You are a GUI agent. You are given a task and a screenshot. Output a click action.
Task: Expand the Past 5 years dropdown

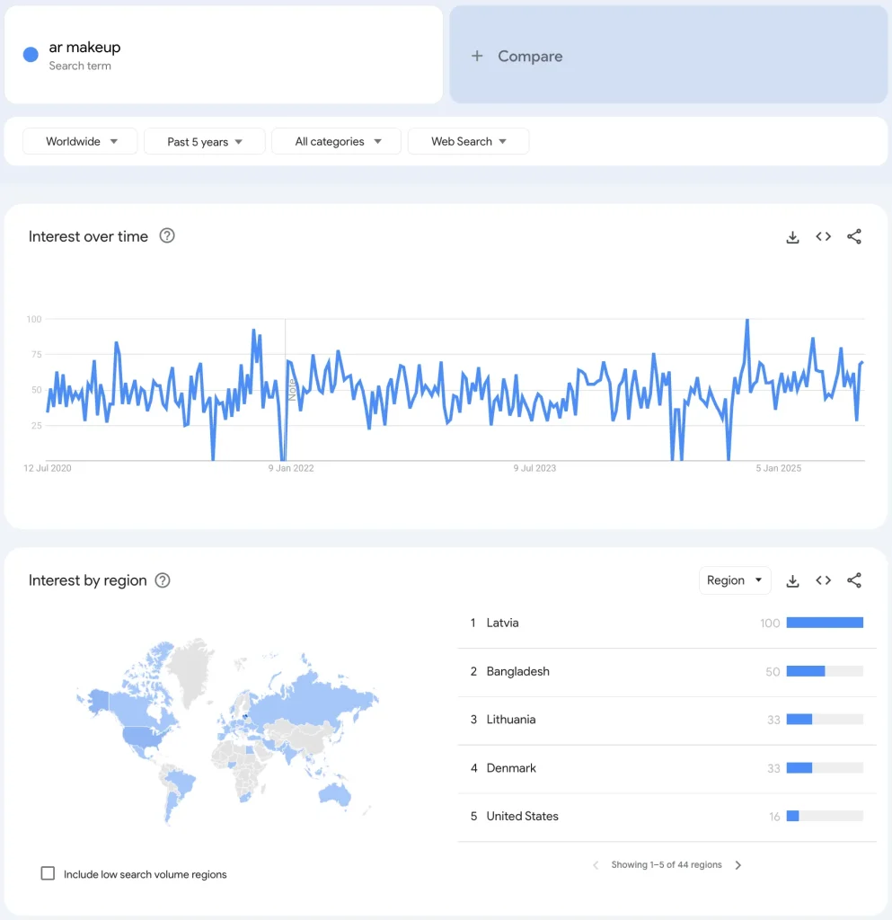click(205, 142)
